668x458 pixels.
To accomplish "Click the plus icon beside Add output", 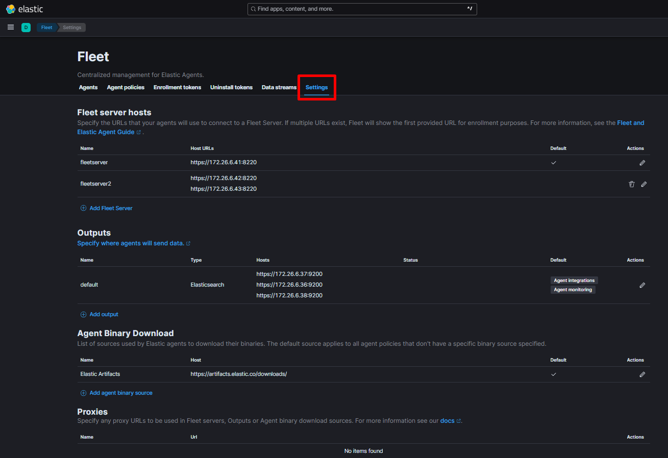I will [x=84, y=314].
